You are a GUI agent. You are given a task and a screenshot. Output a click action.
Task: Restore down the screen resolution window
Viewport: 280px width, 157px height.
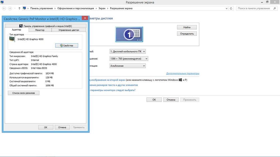point(267,2)
